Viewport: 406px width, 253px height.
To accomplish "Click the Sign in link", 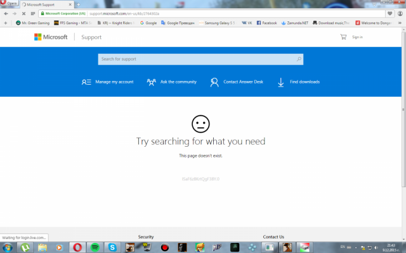I will click(357, 37).
